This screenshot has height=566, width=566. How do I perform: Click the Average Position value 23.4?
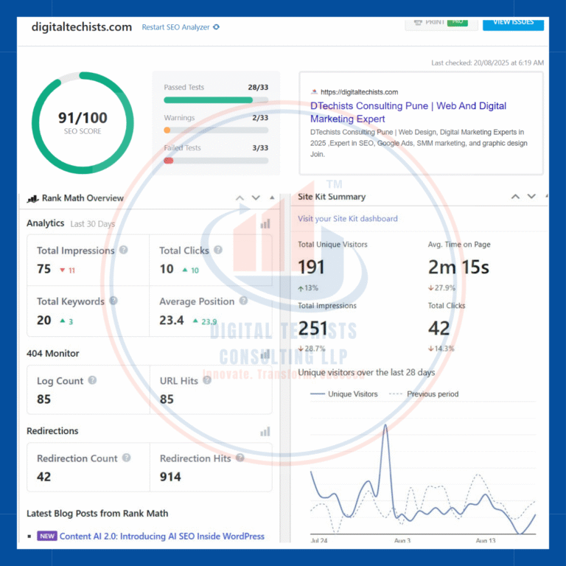(172, 320)
